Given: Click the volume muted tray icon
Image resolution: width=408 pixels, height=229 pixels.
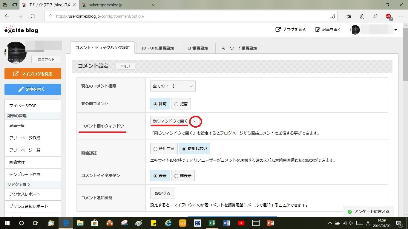Looking at the screenshot, I should click(x=351, y=223).
